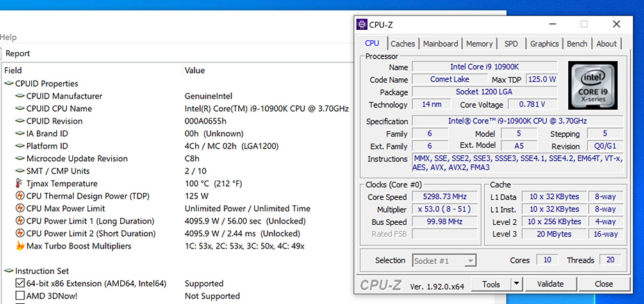The image size is (644, 304).
Task: Click the Instructions list MMX, SSE, SSE2 field
Action: click(x=518, y=163)
